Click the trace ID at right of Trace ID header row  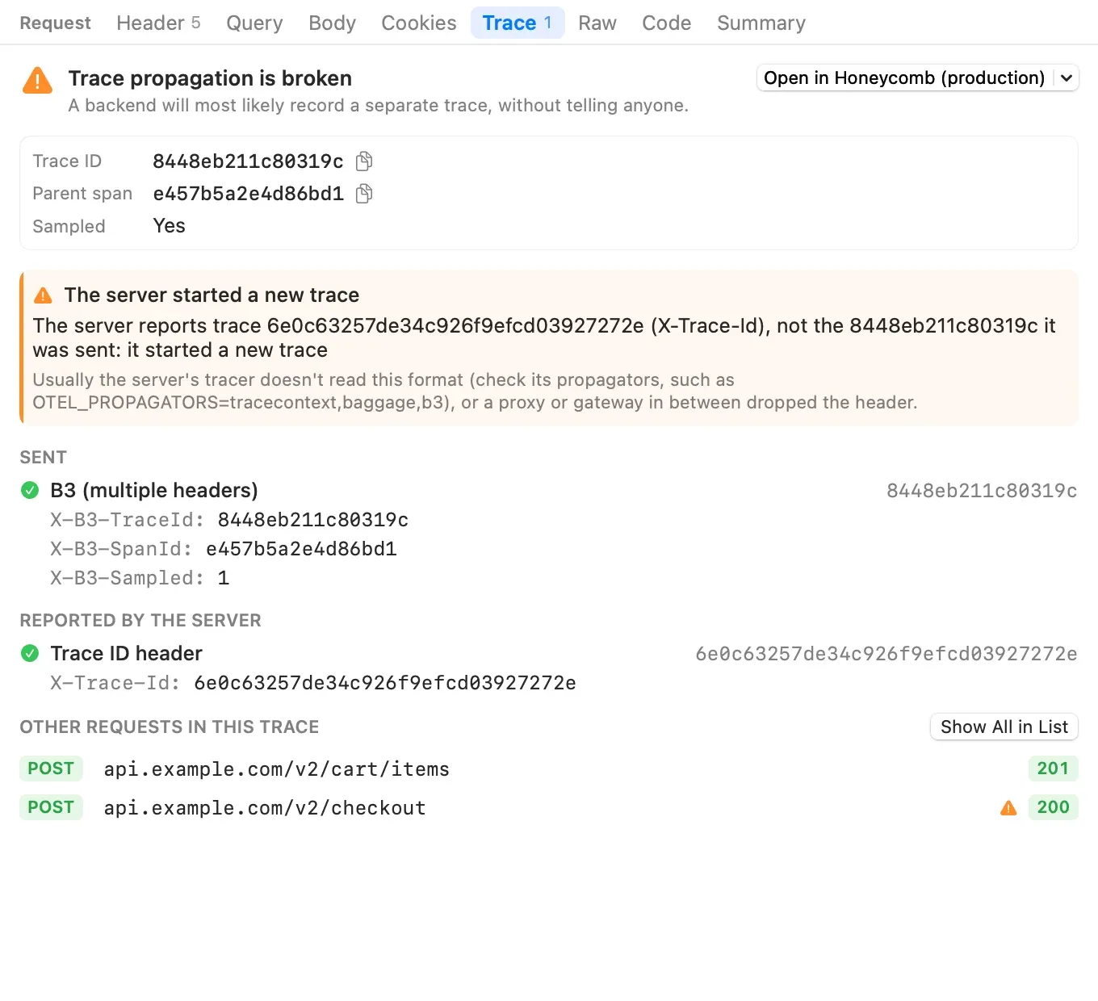[886, 654]
